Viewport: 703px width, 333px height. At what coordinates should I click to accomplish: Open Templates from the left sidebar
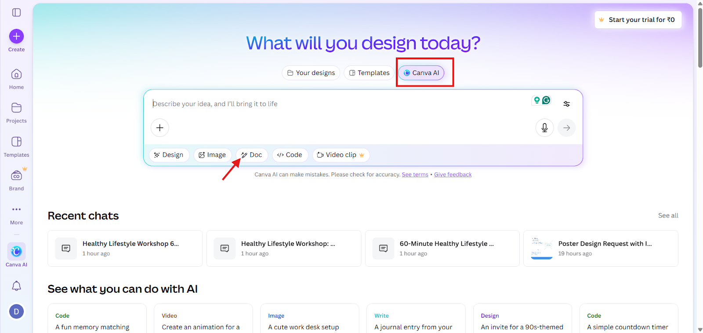coord(16,147)
